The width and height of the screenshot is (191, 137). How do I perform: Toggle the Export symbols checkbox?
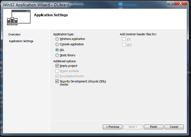[x=57, y=71]
